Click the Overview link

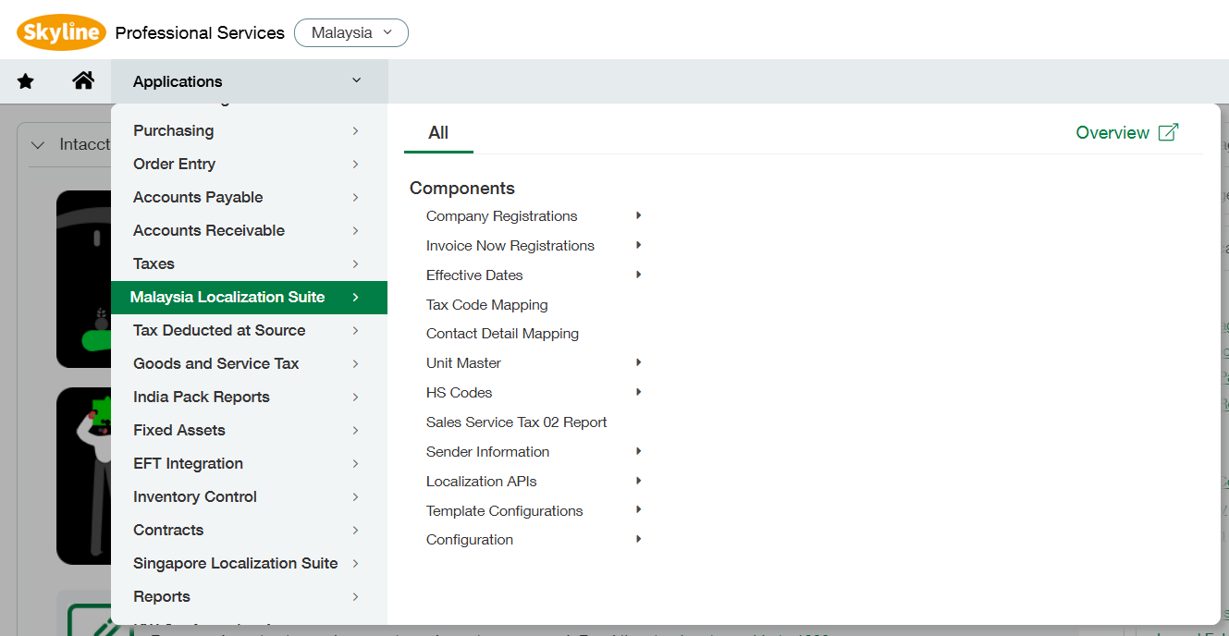tap(1112, 132)
